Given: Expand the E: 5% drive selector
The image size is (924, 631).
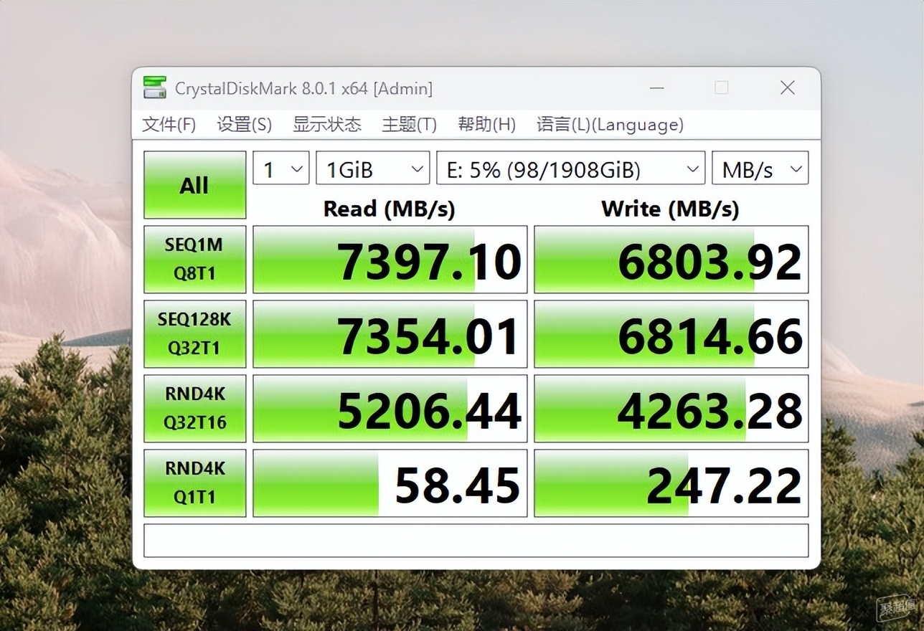Looking at the screenshot, I should (x=570, y=169).
